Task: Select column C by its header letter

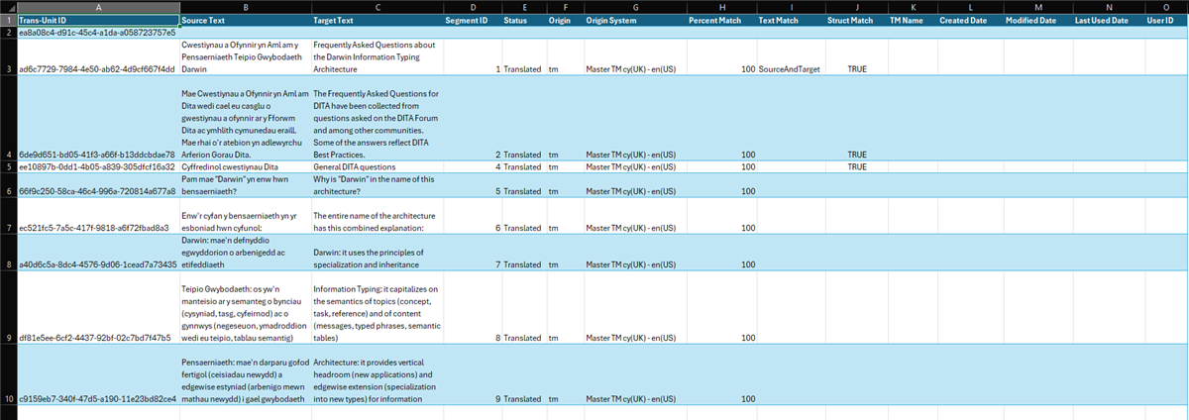Action: [377, 7]
